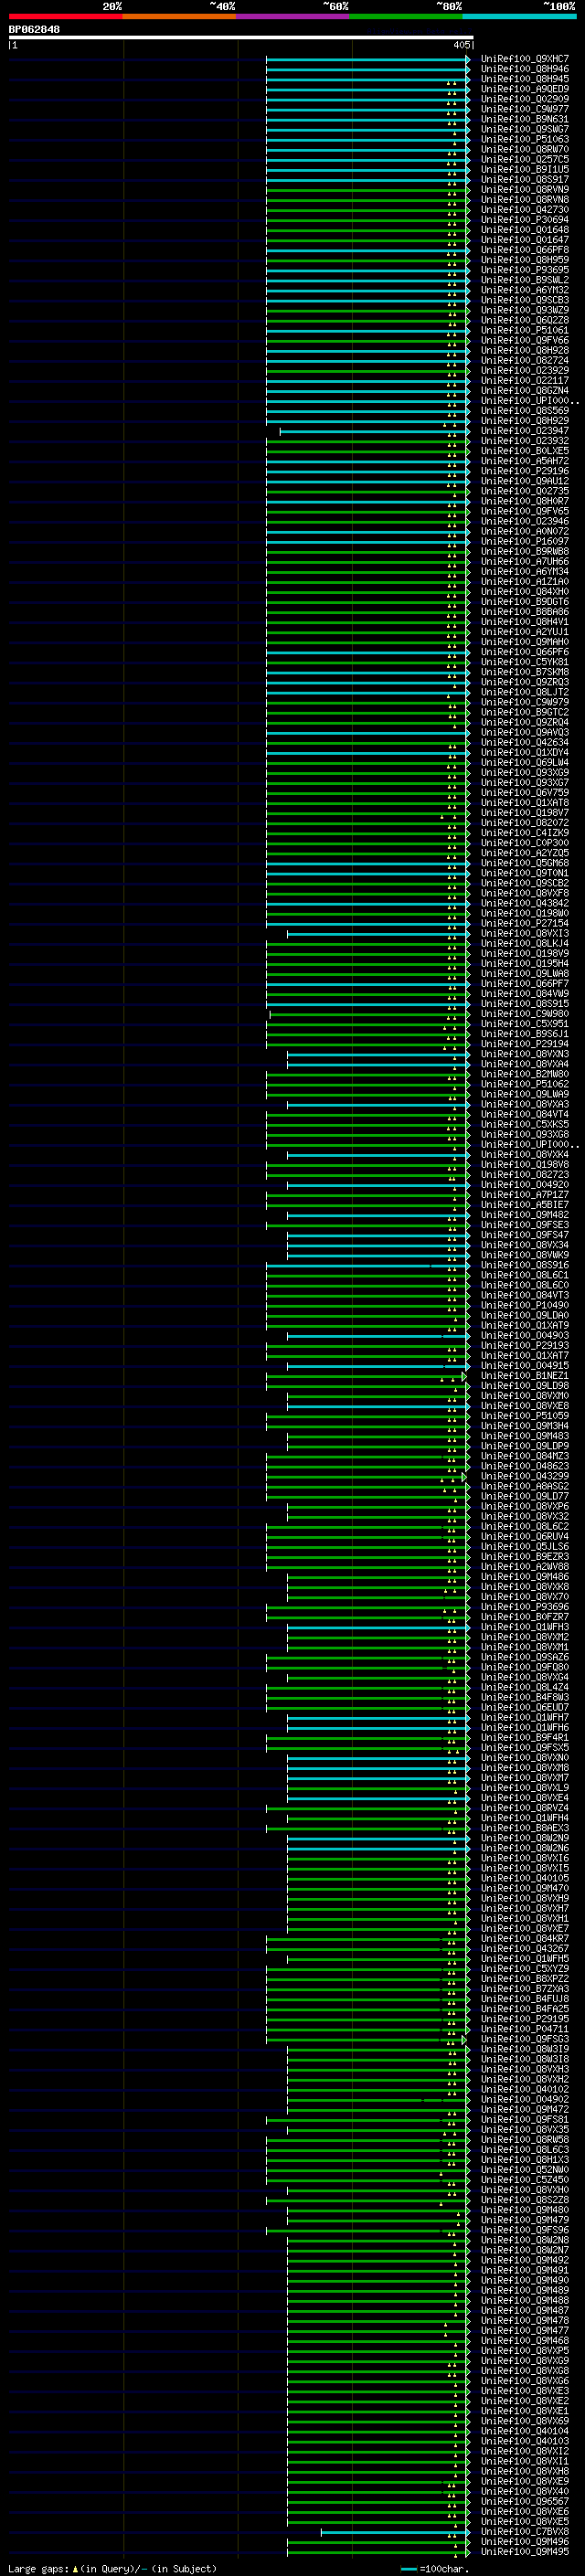Screen dimensions: 585x2576
Task: Select the query sequence ID above the ruler
Action: 34,30
